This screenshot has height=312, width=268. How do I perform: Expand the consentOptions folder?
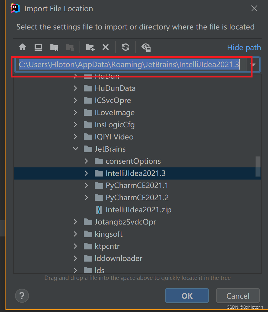point(86,161)
